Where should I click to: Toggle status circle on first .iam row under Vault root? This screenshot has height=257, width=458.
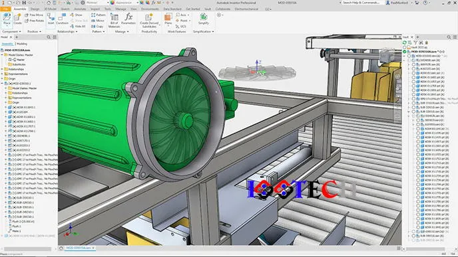pyautogui.click(x=409, y=56)
